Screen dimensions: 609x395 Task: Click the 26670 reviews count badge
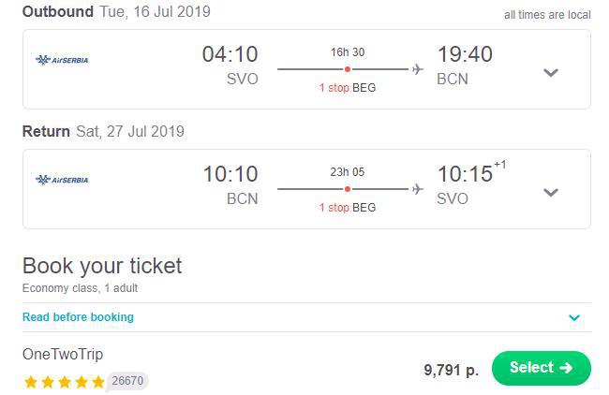pyautogui.click(x=127, y=381)
